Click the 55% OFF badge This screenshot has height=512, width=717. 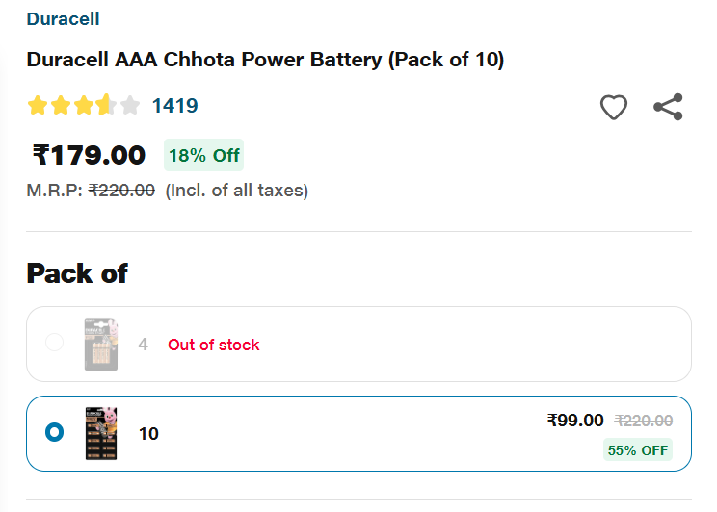637,449
